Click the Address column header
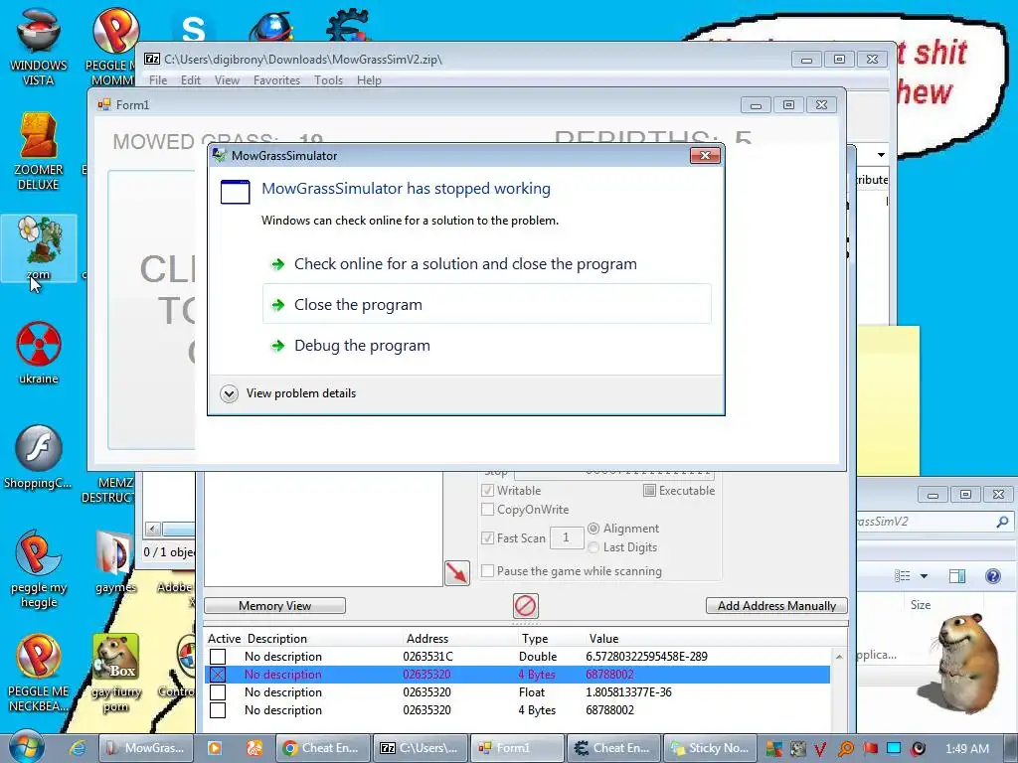This screenshot has height=763, width=1018. point(427,639)
